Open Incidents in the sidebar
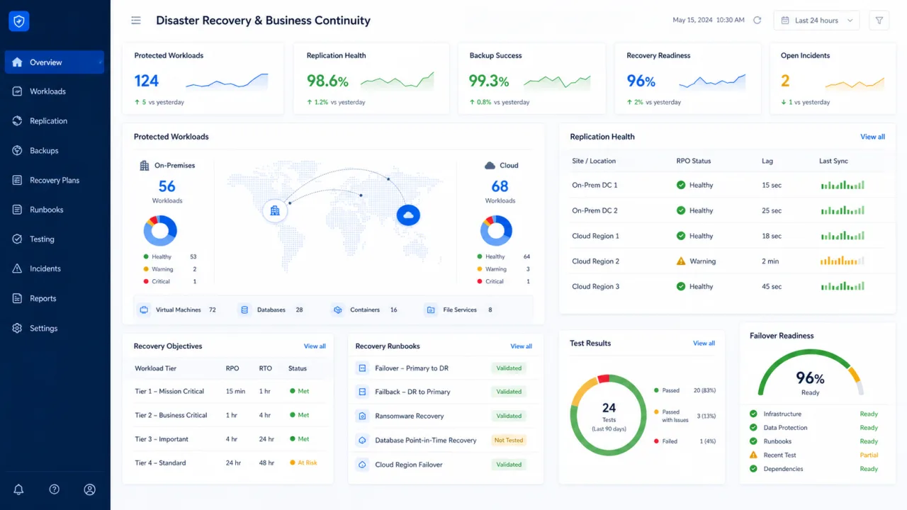The width and height of the screenshot is (907, 510). [55, 268]
